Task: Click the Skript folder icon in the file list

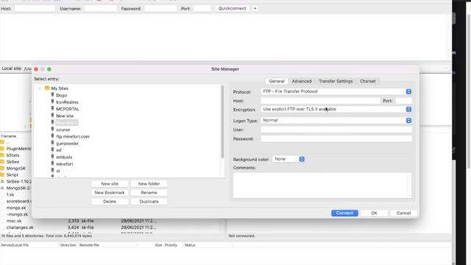Action: [2, 174]
